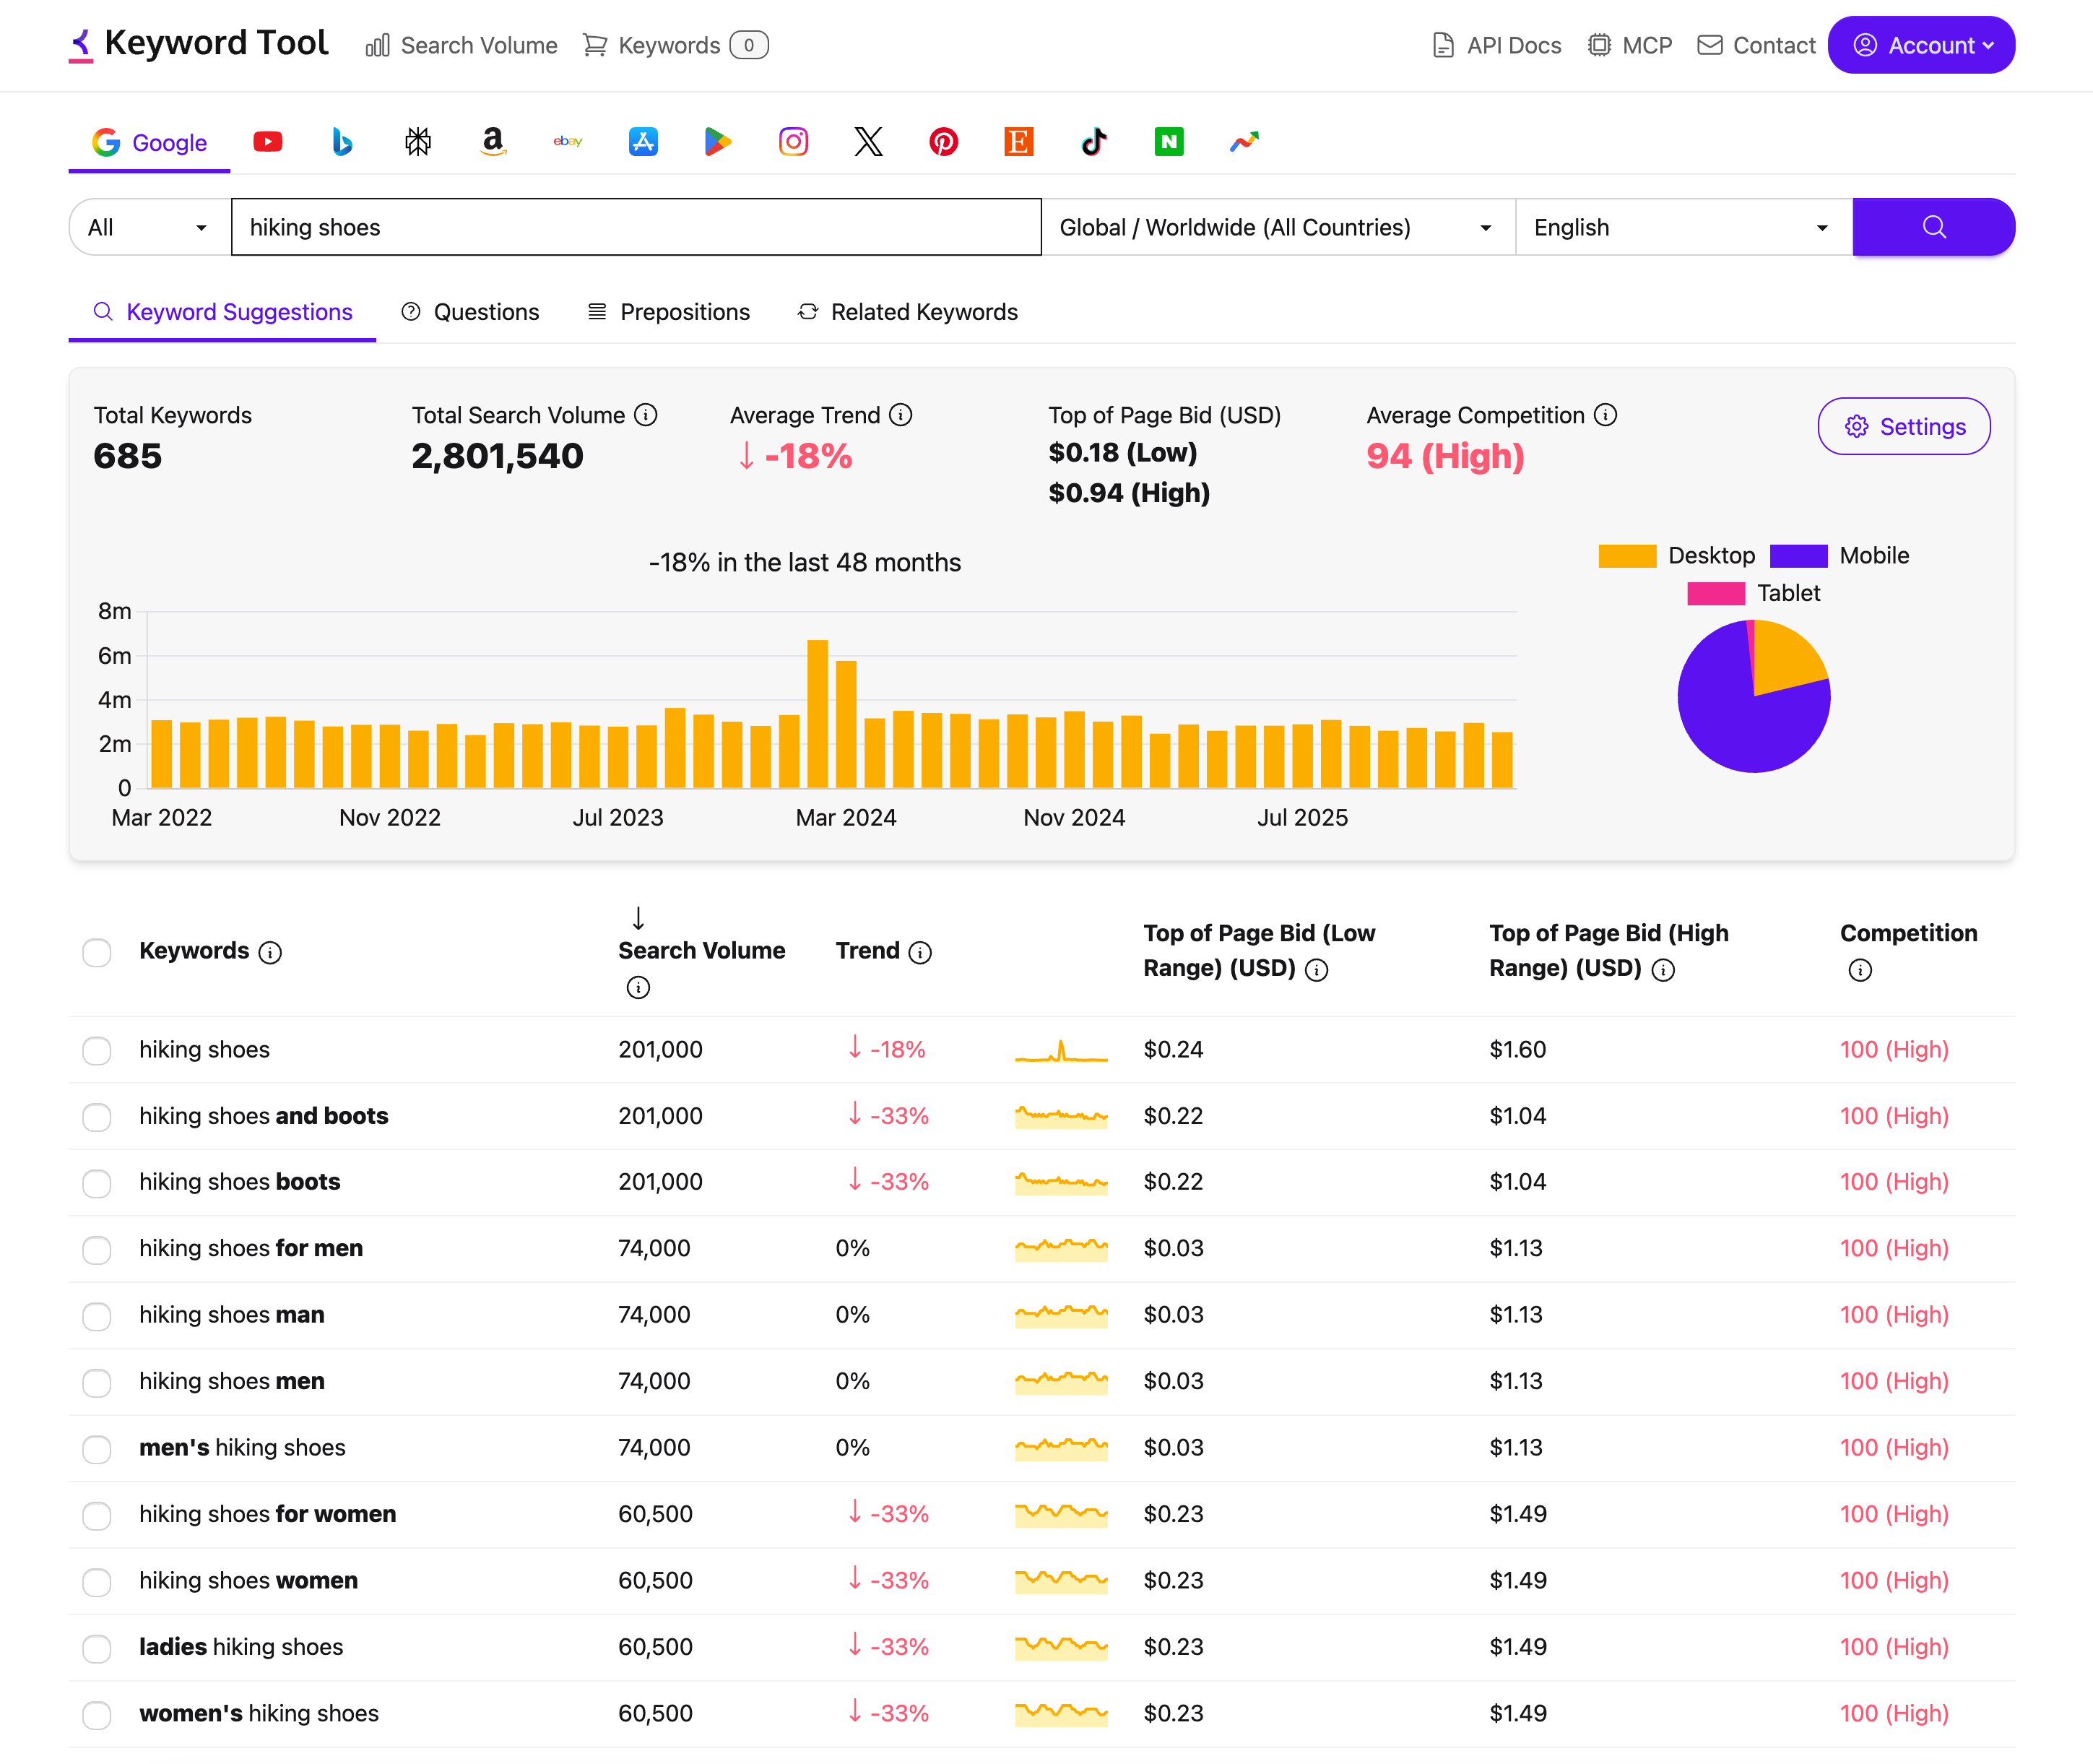
Task: Switch to the X (Twitter) platform
Action: pos(868,142)
